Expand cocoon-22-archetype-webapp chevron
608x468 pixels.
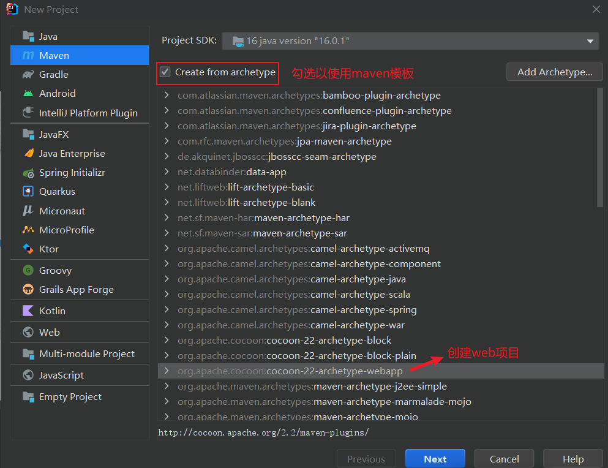tap(167, 371)
